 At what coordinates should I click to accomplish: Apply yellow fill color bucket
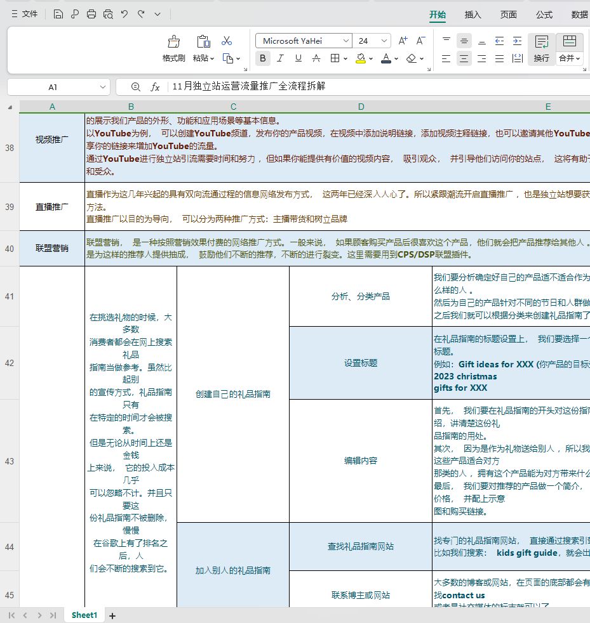pyautogui.click(x=361, y=58)
